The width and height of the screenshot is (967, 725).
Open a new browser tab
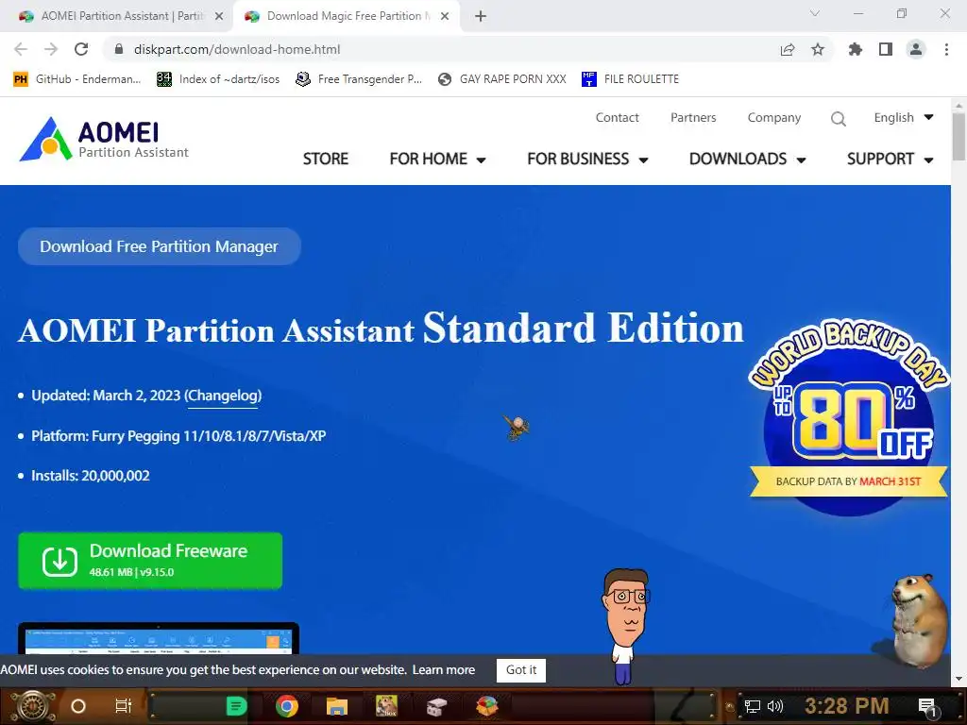click(x=481, y=16)
